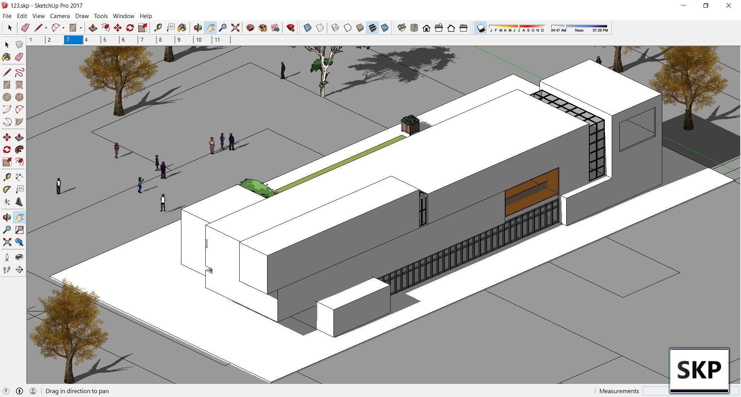Open Extension Warehouse from toolbar
This screenshot has height=397, width=741.
(x=263, y=28)
